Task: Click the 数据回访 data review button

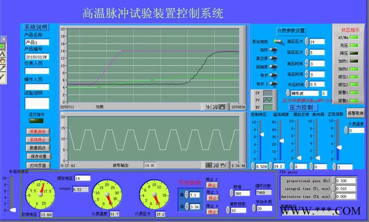Action: click(38, 148)
